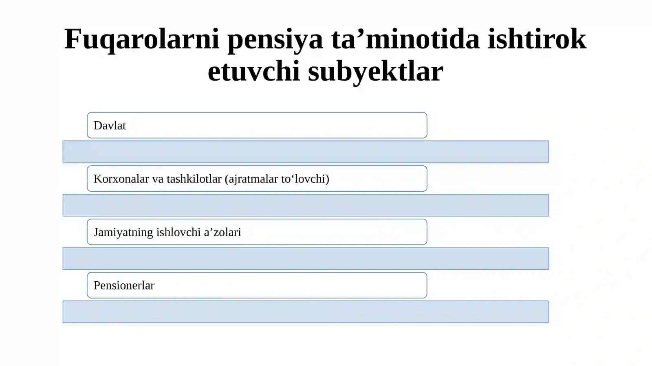652x366 pixels.
Task: Select the word "a'zolari"
Action: coord(222,232)
